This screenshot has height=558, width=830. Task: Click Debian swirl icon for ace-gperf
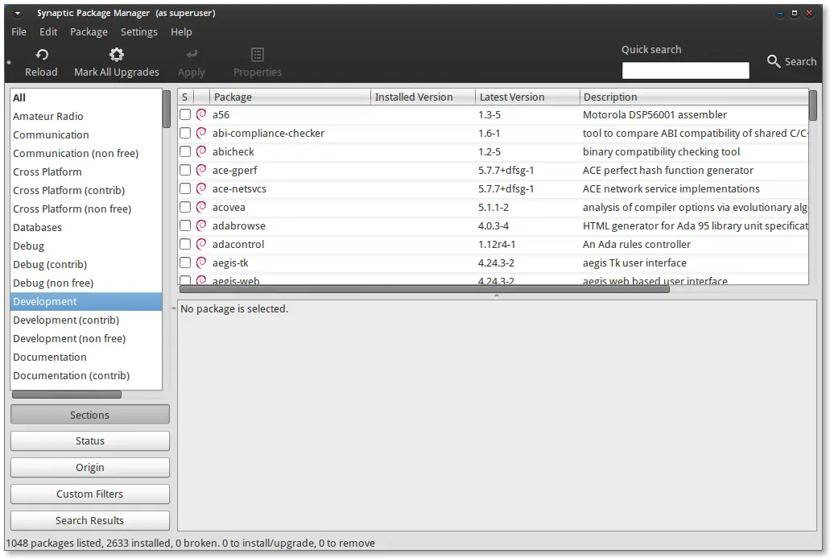click(x=201, y=170)
